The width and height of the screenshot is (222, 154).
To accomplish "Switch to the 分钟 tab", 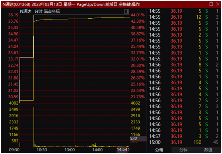I will point(183,150).
